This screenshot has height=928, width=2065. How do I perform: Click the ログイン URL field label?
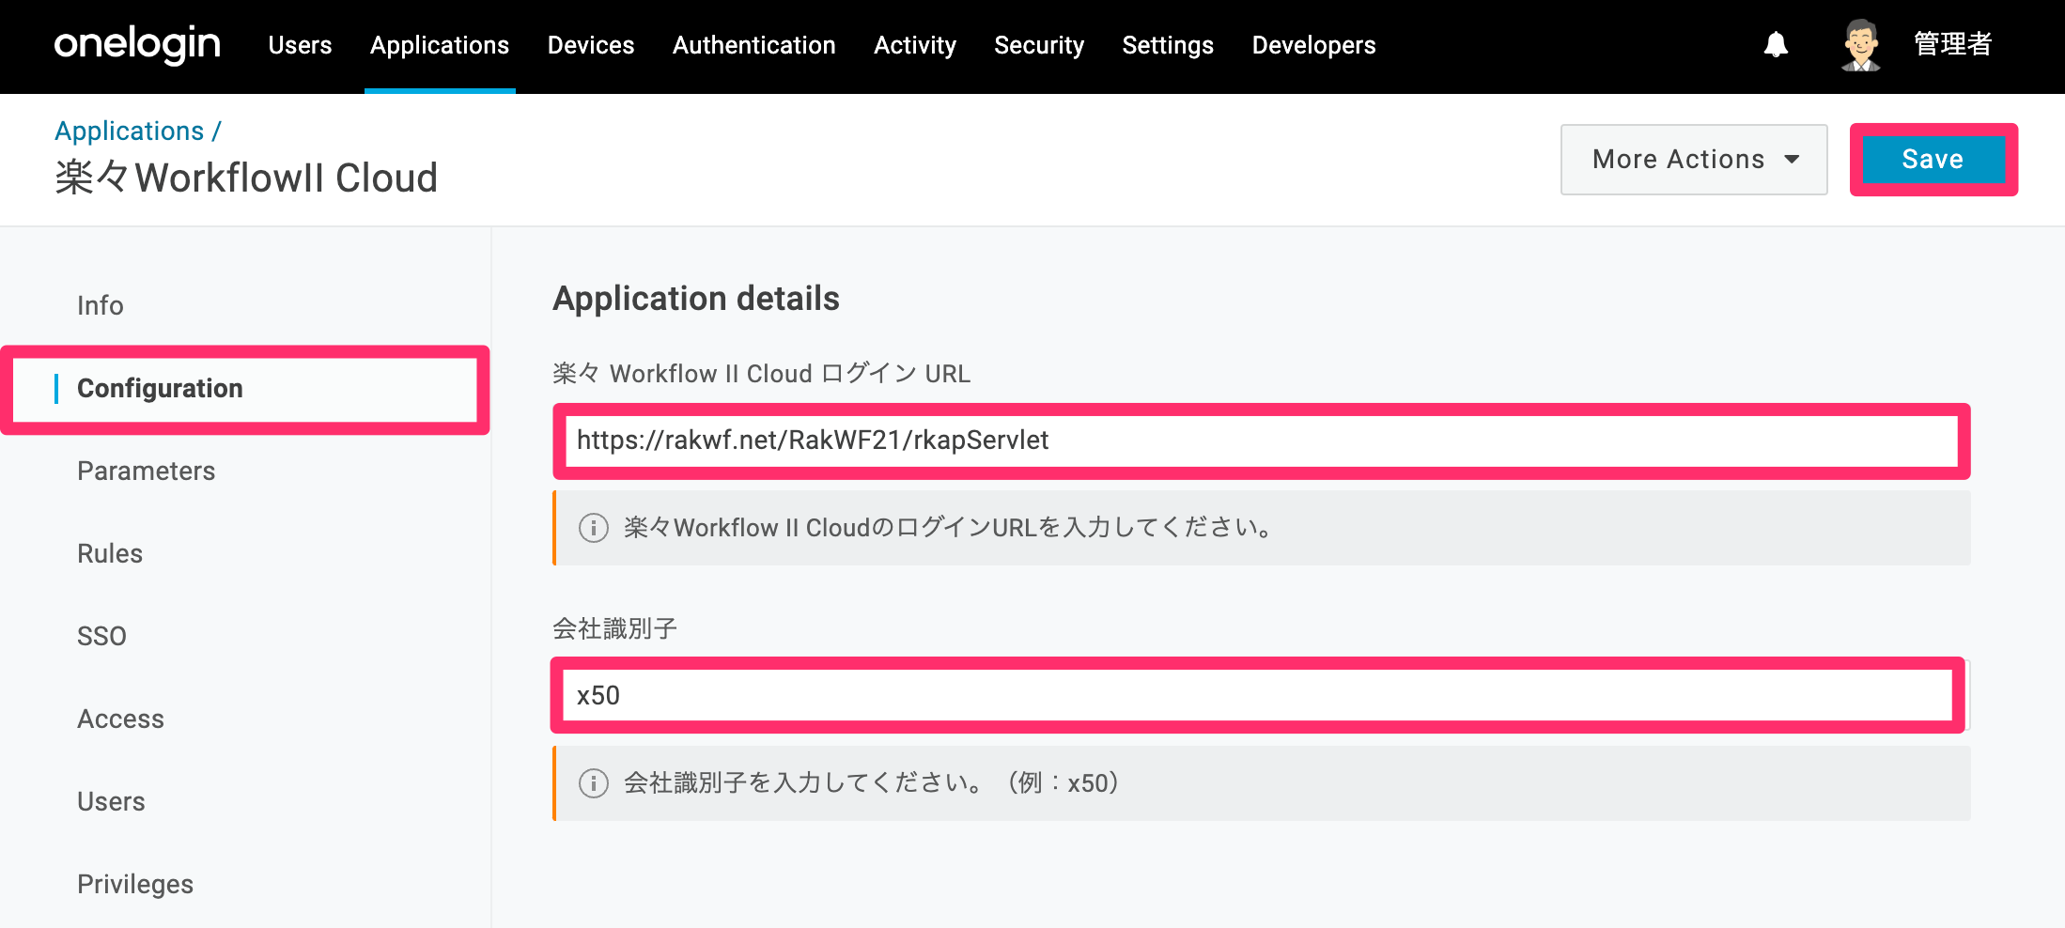(x=762, y=374)
